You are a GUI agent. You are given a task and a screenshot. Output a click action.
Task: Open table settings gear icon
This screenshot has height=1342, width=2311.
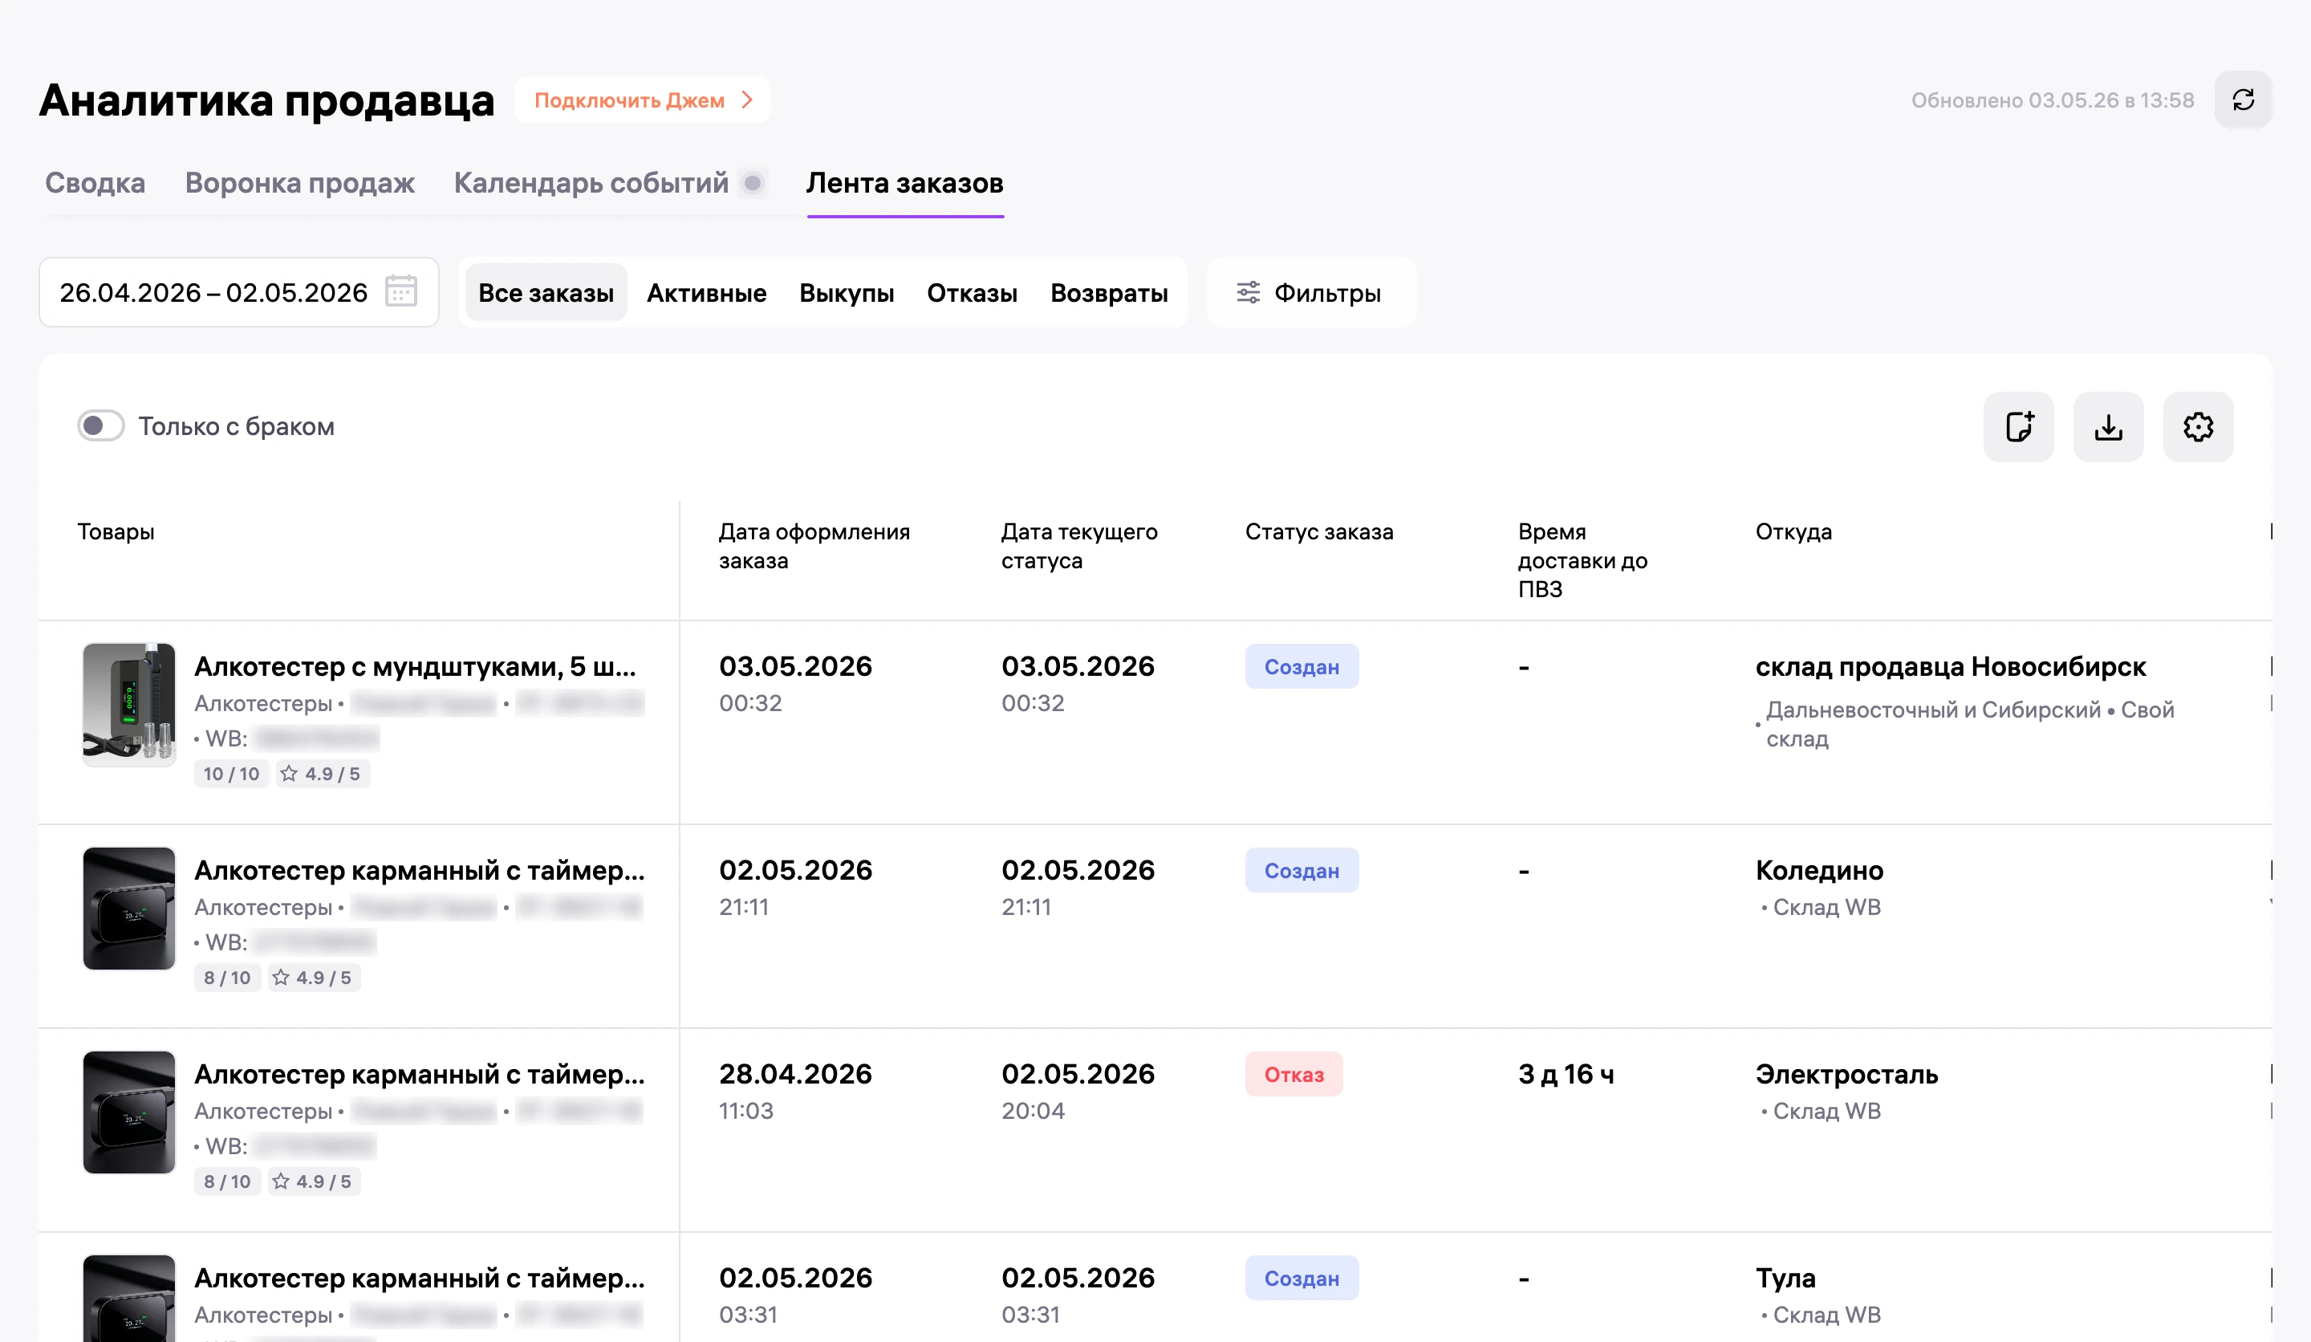tap(2198, 426)
